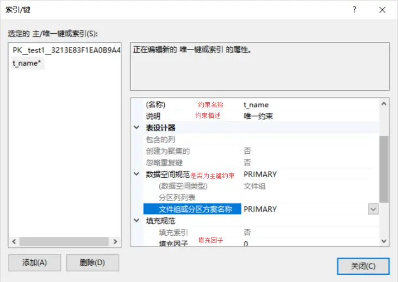Select the 包含的列 property row
Screen dimensions: 398x282
pos(261,139)
